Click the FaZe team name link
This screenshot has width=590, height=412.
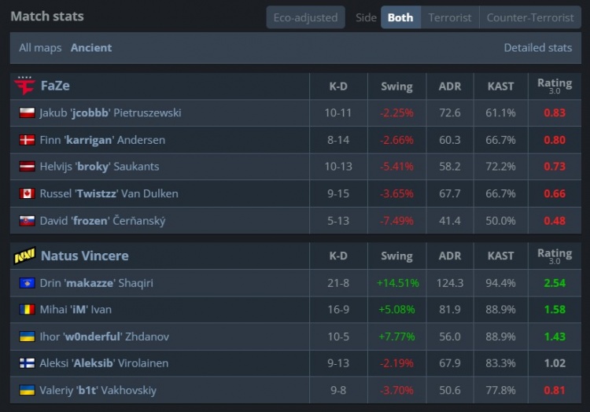[55, 86]
